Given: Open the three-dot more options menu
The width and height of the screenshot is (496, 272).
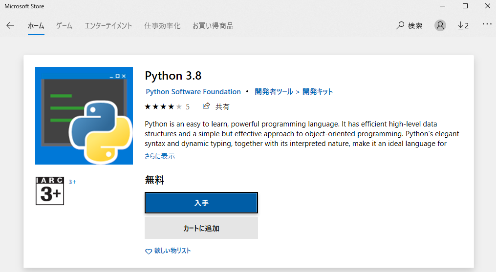Looking at the screenshot, I should coord(487,24).
